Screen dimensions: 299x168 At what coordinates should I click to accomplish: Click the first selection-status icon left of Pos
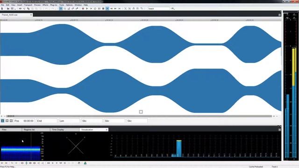(2, 121)
